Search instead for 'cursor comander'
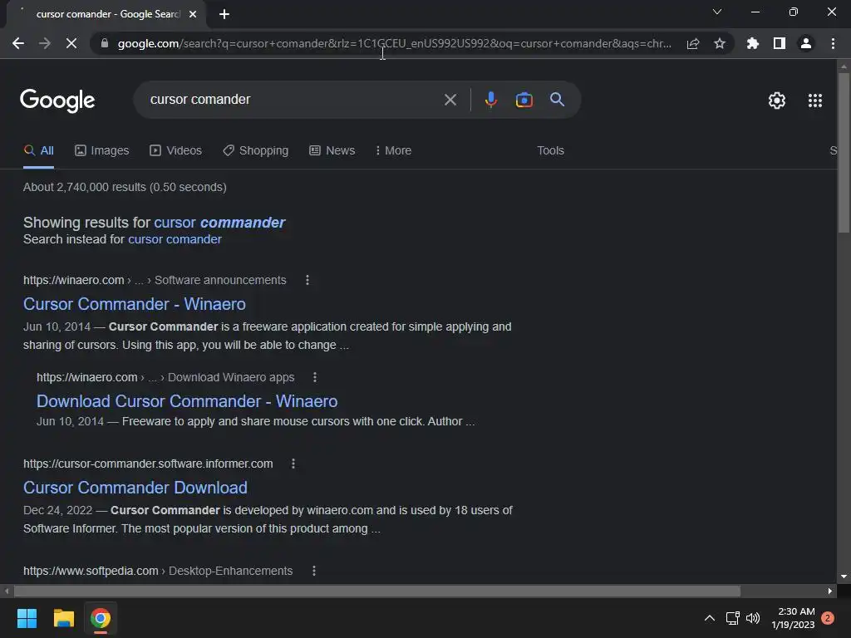Screen dimensions: 851x638 (x=175, y=239)
